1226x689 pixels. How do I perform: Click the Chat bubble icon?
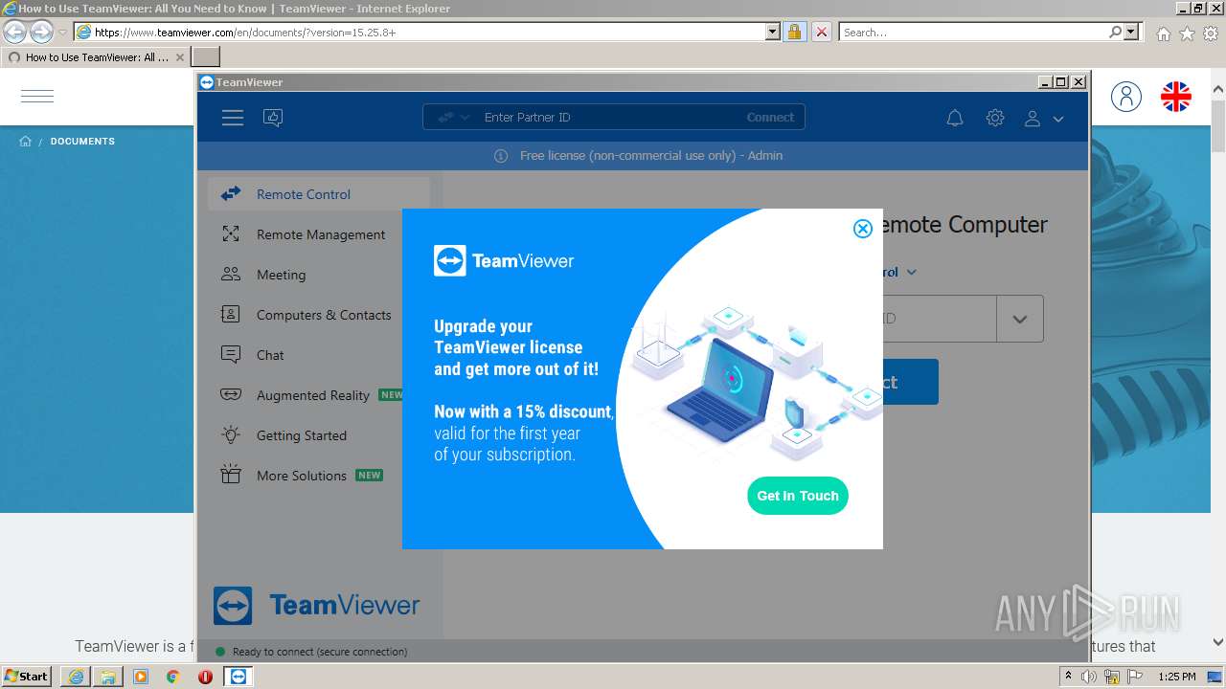[231, 355]
